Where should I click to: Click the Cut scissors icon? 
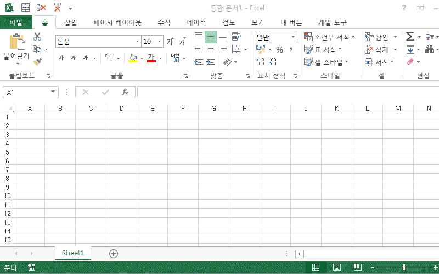(37, 37)
